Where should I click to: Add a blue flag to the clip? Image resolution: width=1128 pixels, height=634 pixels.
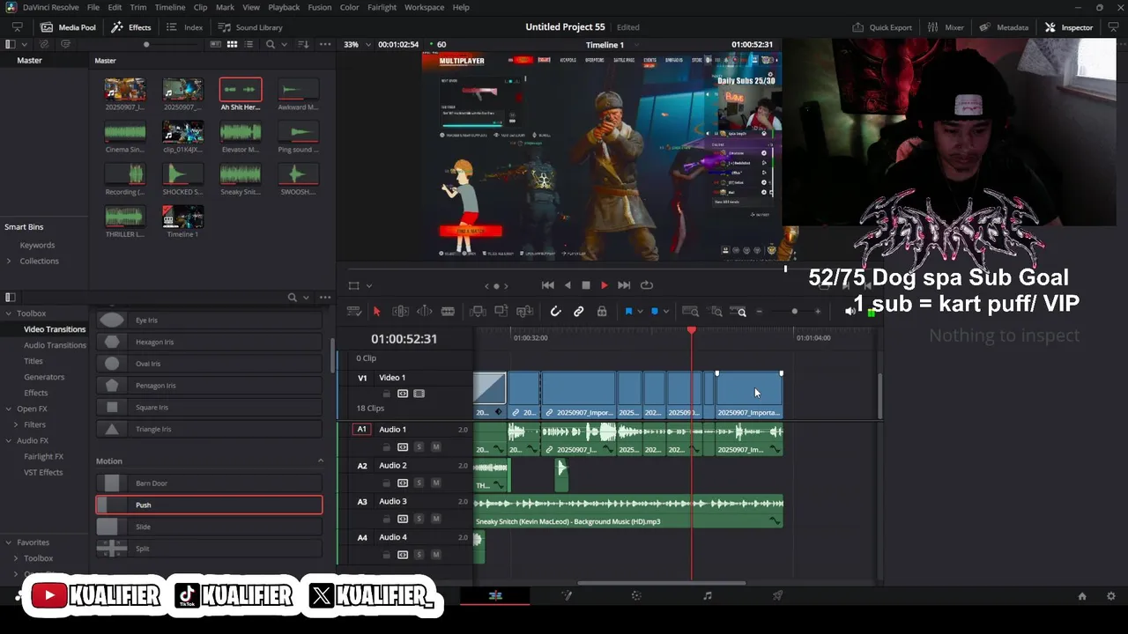click(628, 312)
